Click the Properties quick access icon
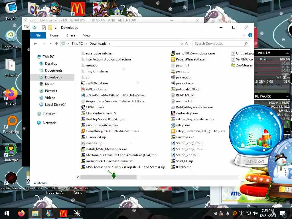Image resolution: width=292 pixels, height=219 pixels. coord(44,28)
